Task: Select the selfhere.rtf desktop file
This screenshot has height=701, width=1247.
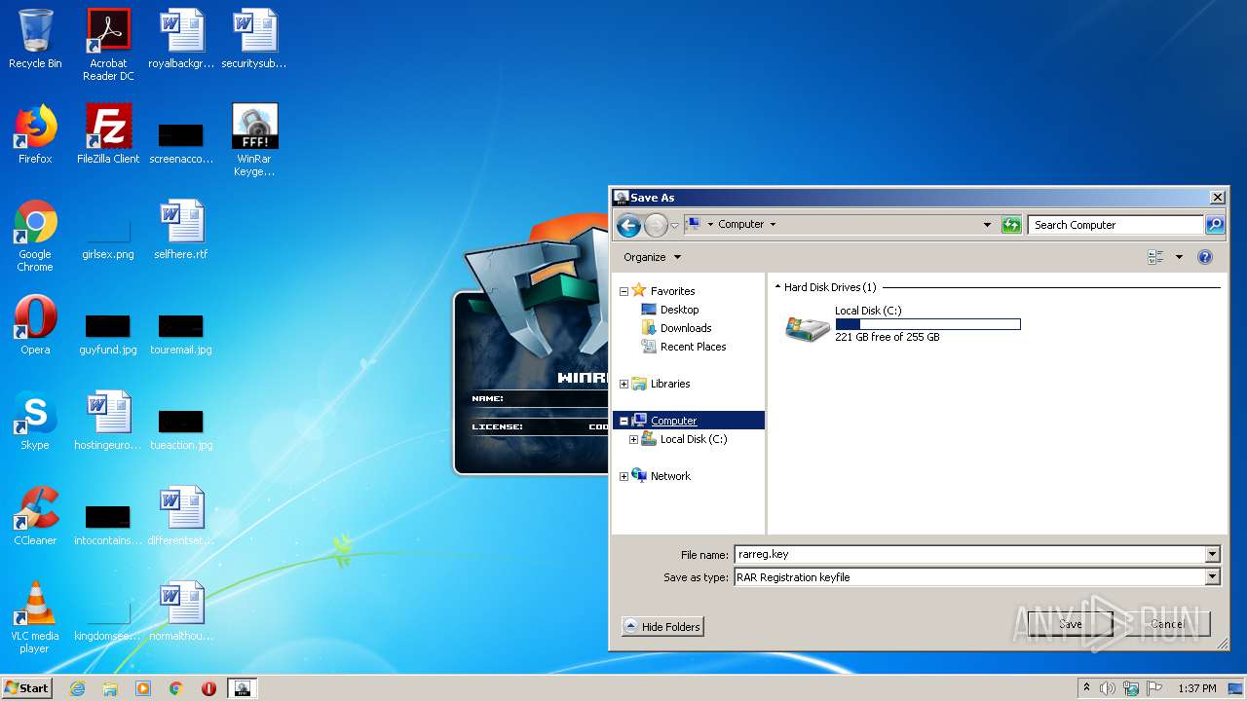Action: pos(181,230)
